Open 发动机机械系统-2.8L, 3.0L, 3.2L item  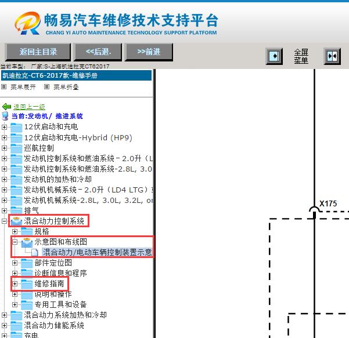coord(88,201)
